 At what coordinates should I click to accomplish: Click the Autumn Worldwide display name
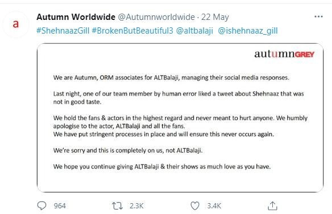click(x=76, y=17)
